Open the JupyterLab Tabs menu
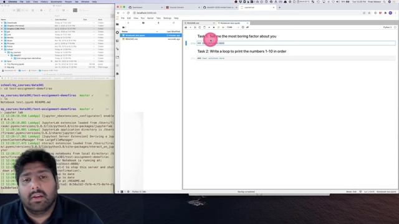399x224 pixels. coord(158,18)
